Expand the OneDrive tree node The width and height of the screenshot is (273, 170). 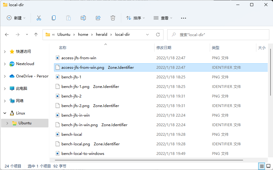pos(5,76)
